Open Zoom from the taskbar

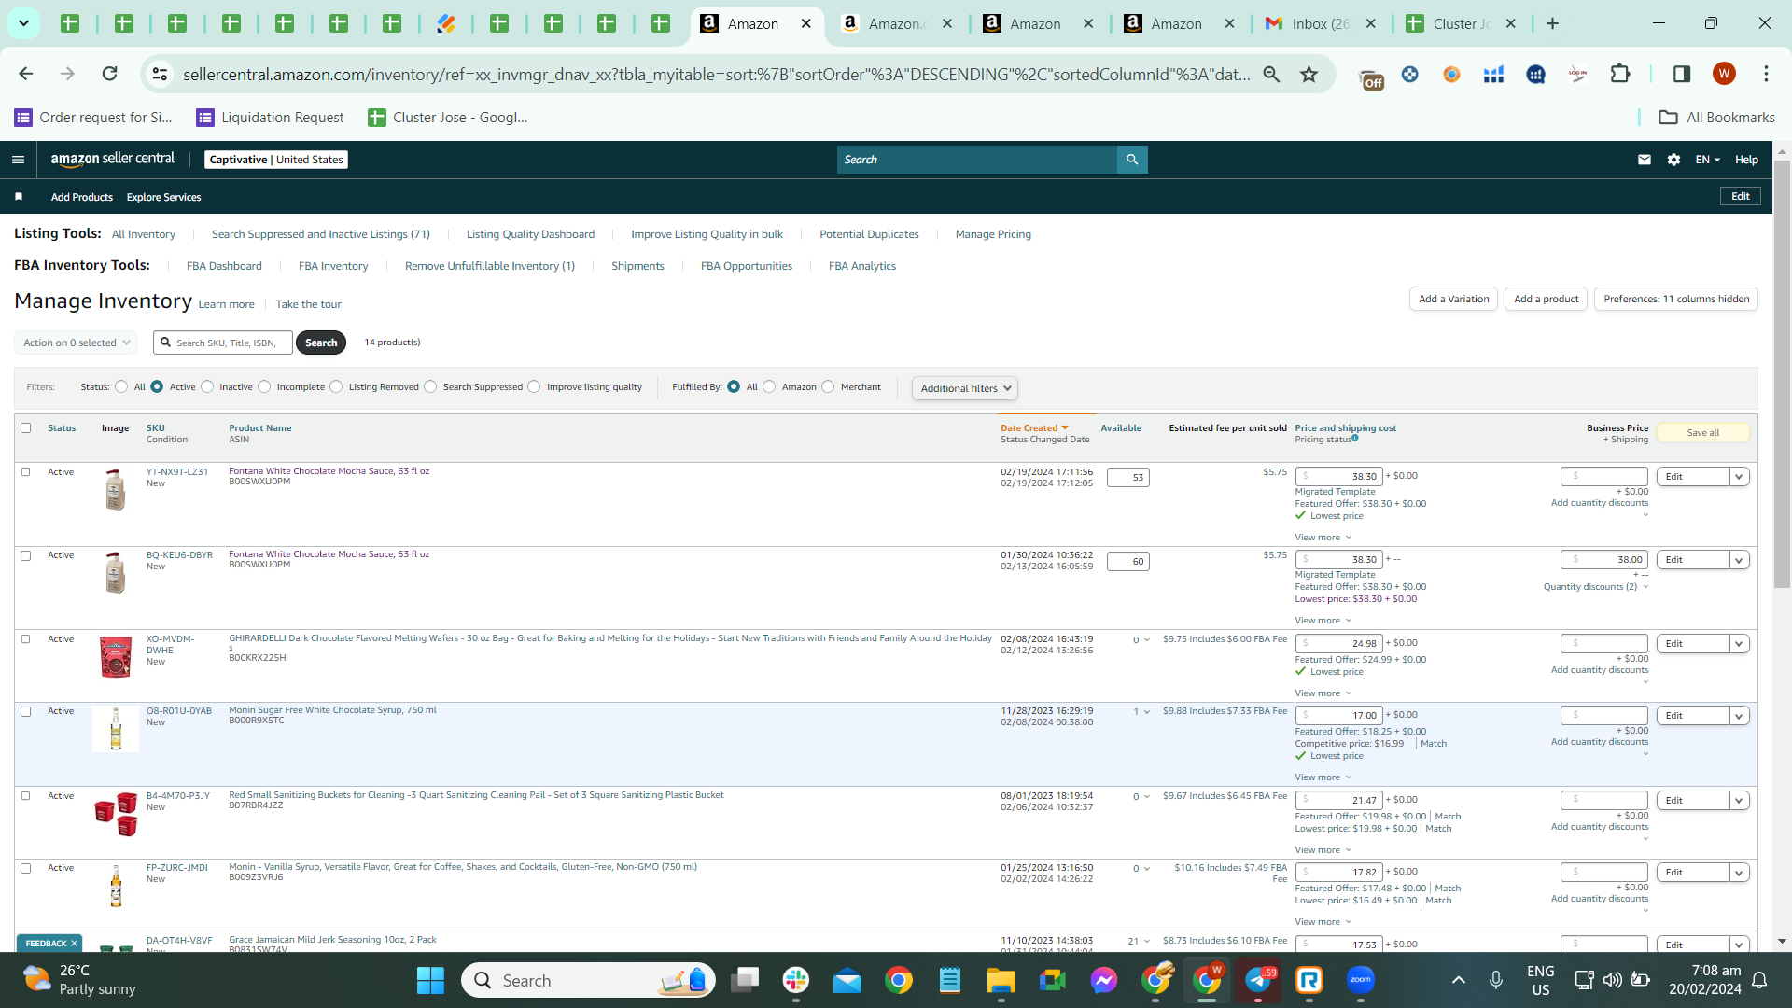[x=1361, y=981]
